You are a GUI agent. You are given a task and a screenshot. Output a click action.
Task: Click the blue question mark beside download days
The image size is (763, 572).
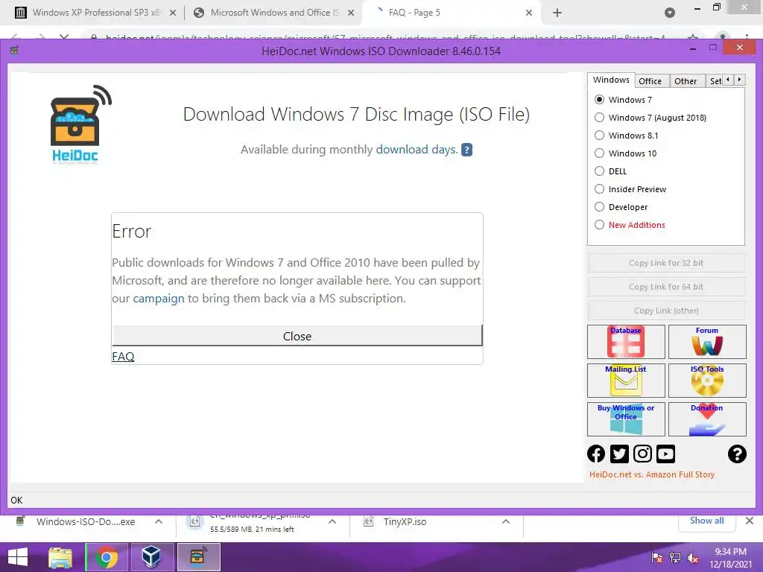tap(466, 149)
